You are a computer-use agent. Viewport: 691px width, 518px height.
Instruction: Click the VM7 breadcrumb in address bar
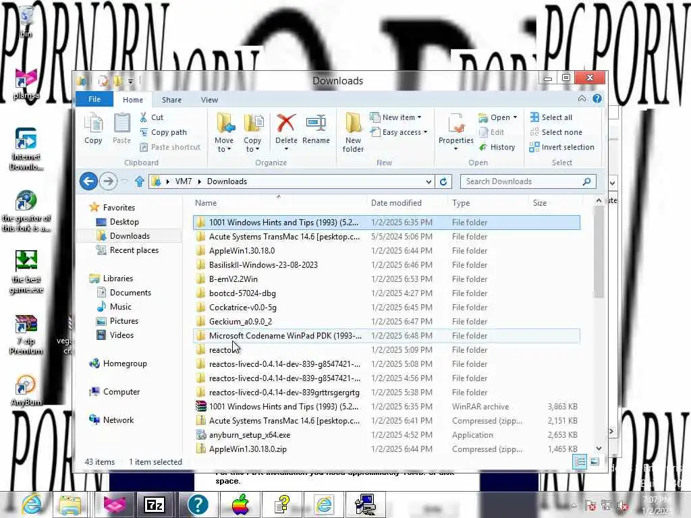pyautogui.click(x=184, y=181)
